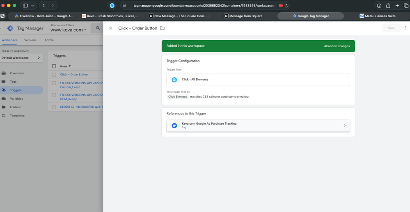Check the FB_CONVERSIONS_API DOM_Ready row checkbox
Image resolution: width=410 pixels, height=212 pixels.
(54, 95)
